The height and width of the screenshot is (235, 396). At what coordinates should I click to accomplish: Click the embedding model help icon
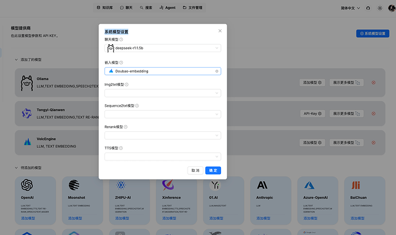(121, 62)
